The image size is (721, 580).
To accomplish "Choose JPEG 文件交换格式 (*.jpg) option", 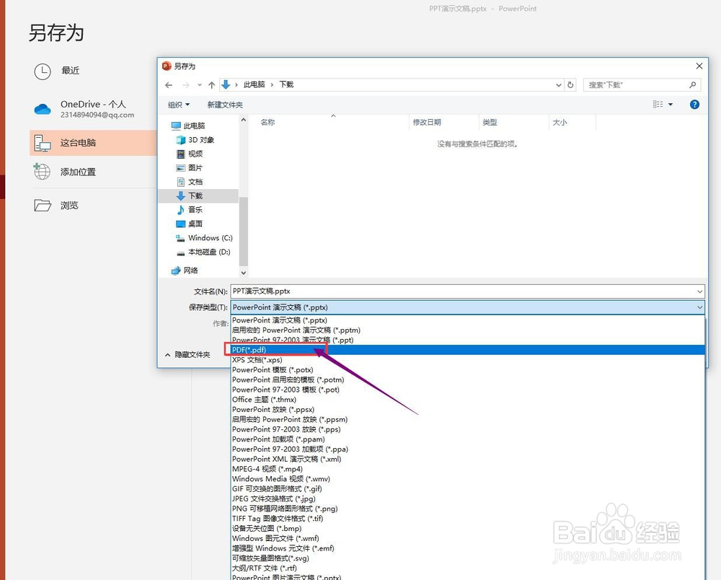I will pos(468,498).
